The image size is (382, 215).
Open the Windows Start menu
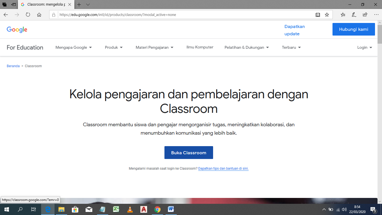pyautogui.click(x=7, y=209)
